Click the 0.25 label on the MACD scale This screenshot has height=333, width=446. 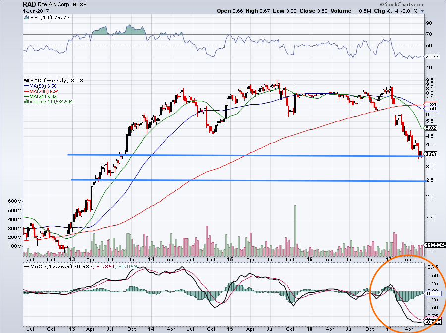click(x=432, y=284)
